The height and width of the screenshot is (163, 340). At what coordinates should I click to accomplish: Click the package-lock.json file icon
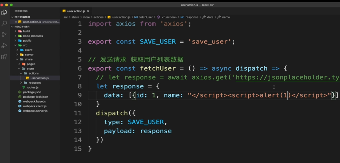(20, 97)
